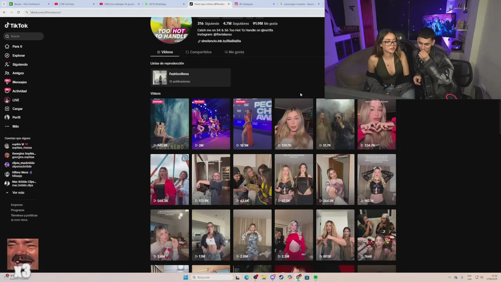The height and width of the screenshot is (282, 501).
Task: Switch to the Me gusta tab
Action: [x=234, y=52]
